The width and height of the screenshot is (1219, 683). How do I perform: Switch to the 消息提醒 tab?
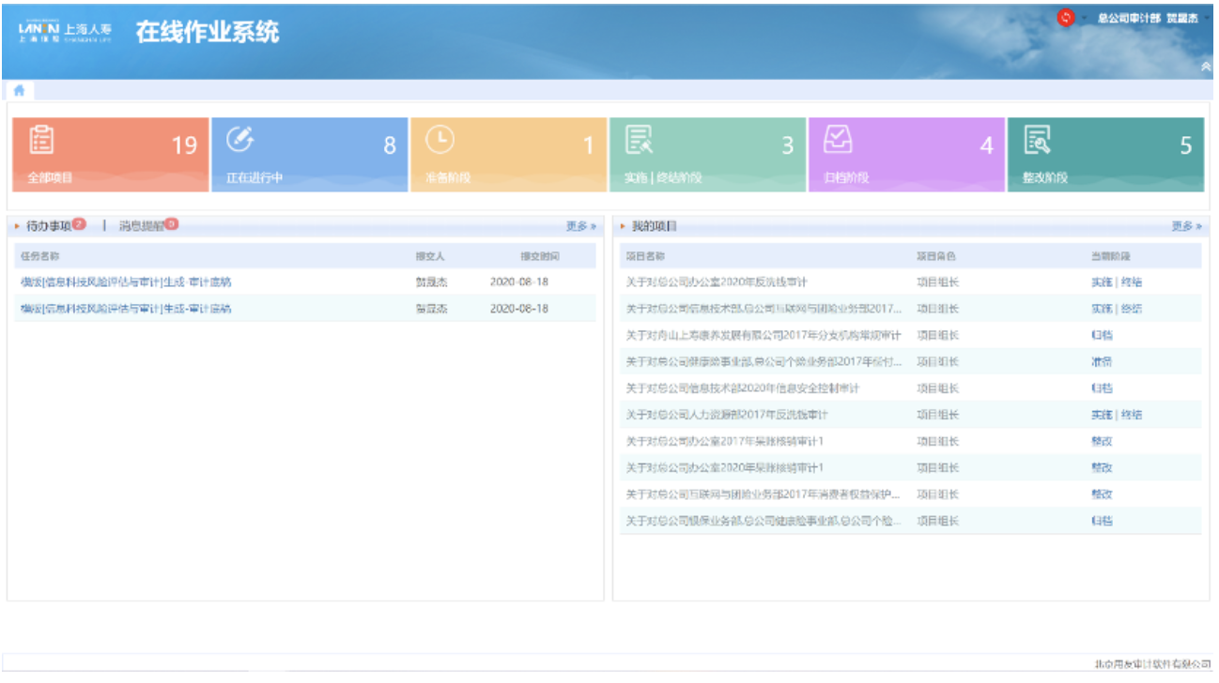(x=141, y=226)
